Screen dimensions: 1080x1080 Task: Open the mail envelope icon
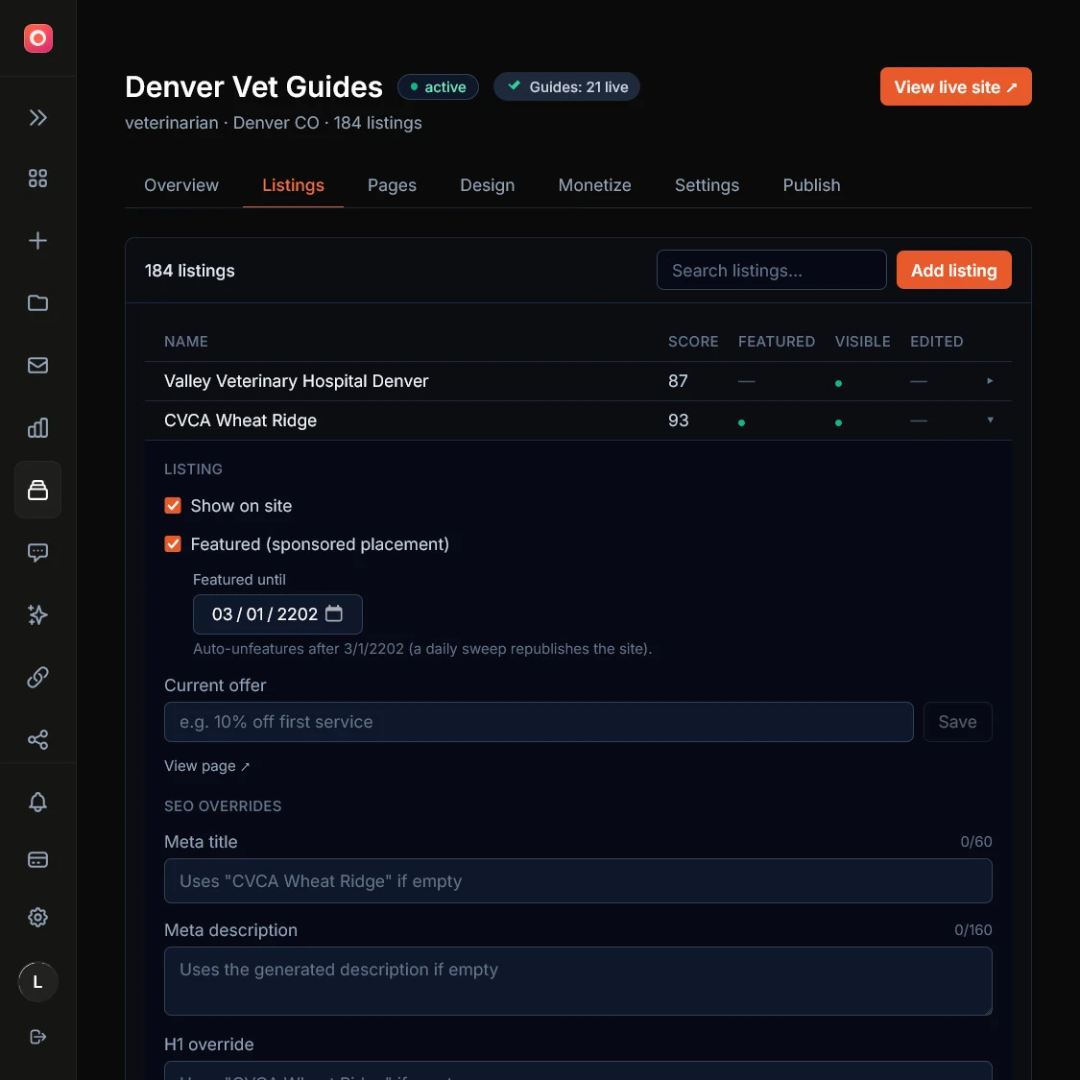click(x=37, y=365)
